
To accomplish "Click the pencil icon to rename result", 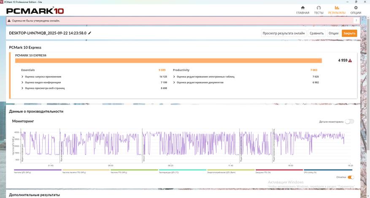I will [x=89, y=33].
